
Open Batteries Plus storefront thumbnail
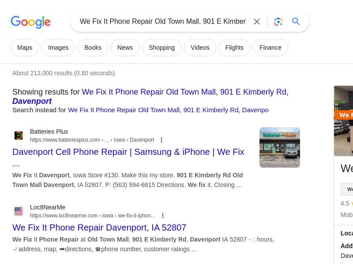coord(280,147)
